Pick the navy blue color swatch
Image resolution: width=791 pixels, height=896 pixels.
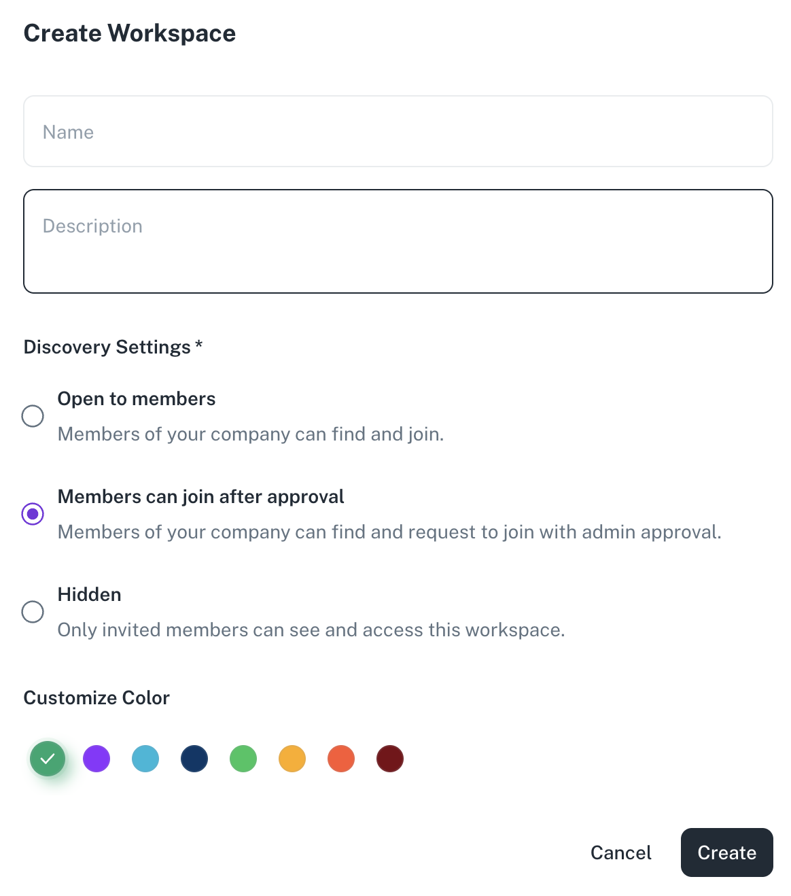pyautogui.click(x=194, y=759)
